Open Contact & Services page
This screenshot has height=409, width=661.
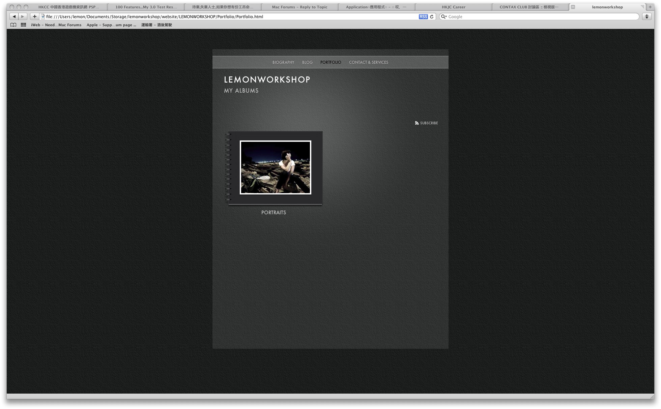tap(368, 62)
